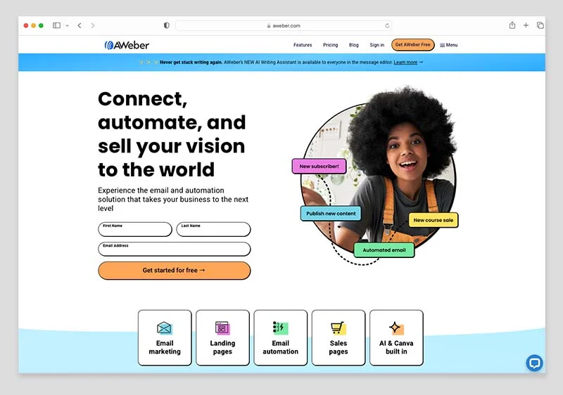This screenshot has height=395, width=563.
Task: Open the Landing pages icon
Action: pyautogui.click(x=222, y=328)
